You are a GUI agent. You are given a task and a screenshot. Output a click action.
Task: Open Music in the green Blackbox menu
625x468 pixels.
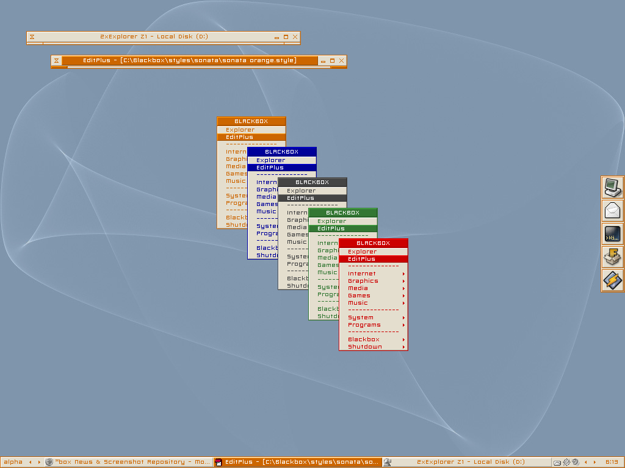[324, 272]
